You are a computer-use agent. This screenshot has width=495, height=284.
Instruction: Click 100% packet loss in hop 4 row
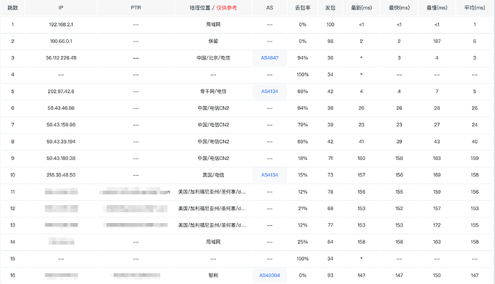coord(303,75)
